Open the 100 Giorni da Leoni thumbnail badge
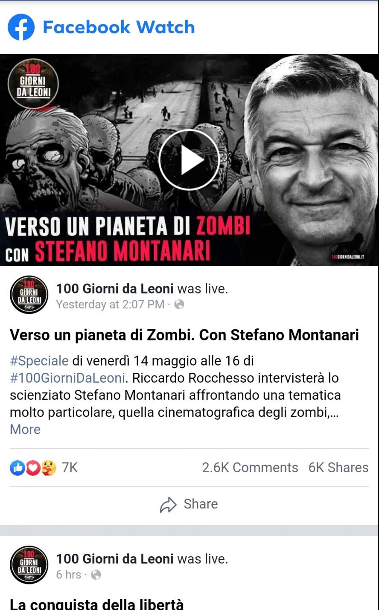379x610 pixels. 33,84
